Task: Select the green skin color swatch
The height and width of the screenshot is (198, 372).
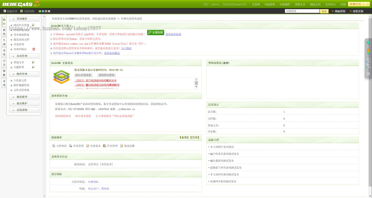Action: click(x=39, y=11)
